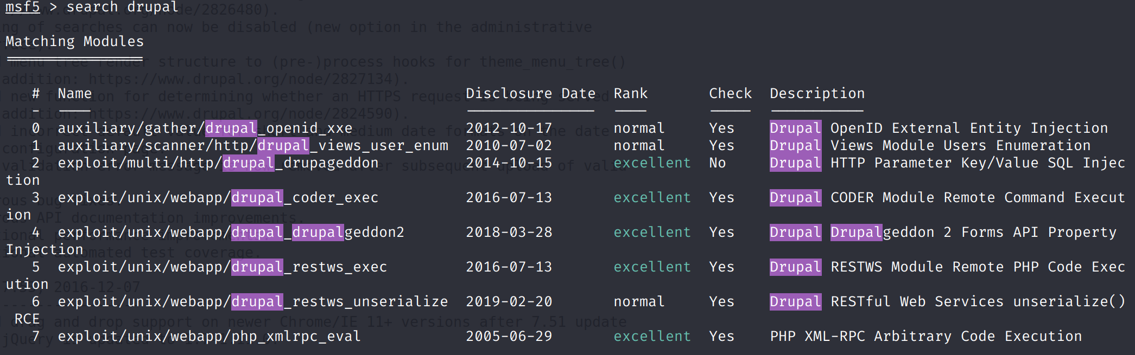Click the Rank column header

pyautogui.click(x=630, y=94)
